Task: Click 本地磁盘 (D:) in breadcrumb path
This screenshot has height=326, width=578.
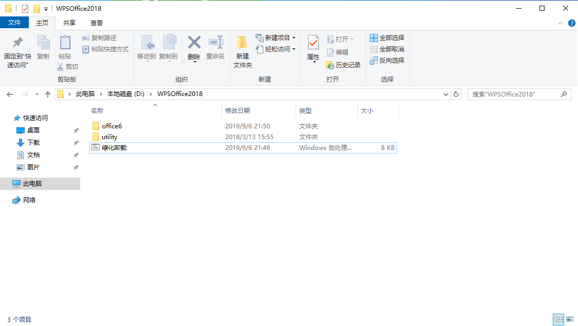Action: coord(125,94)
